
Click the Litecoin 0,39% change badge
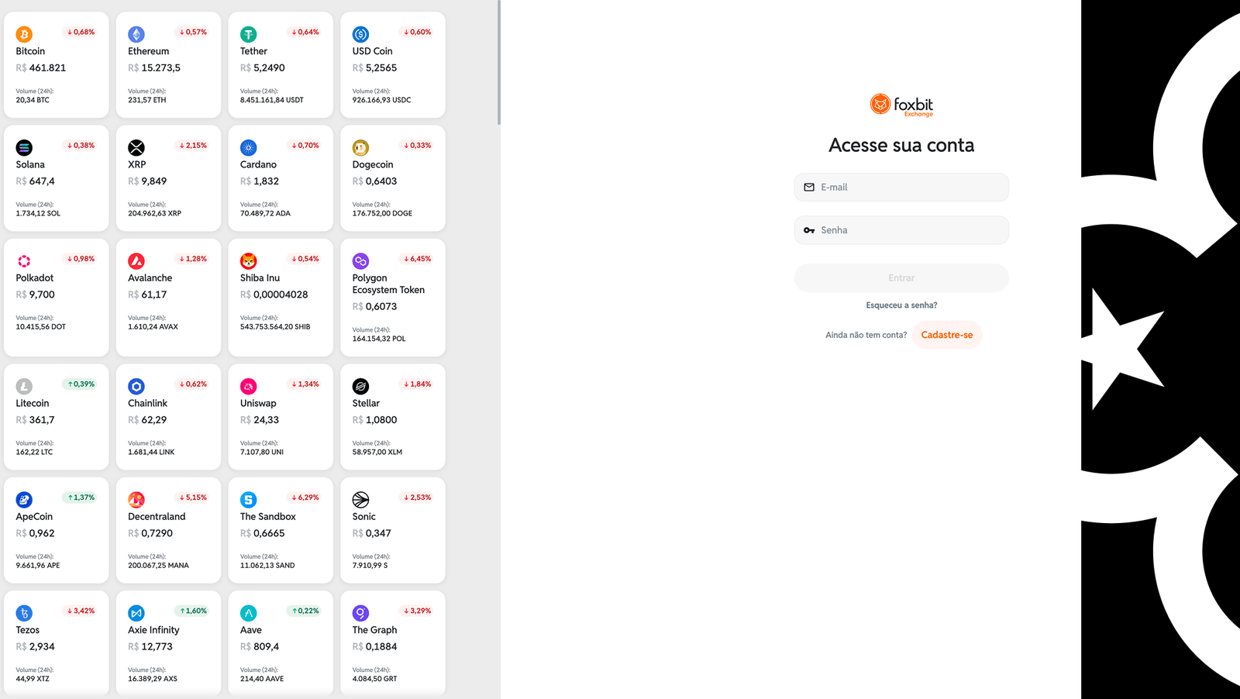(x=81, y=384)
